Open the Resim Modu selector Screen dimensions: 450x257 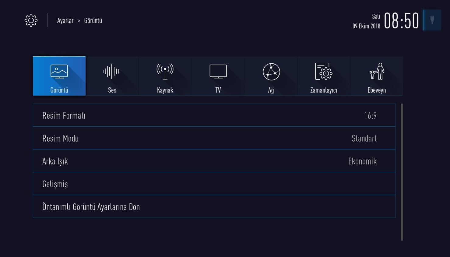pyautogui.click(x=213, y=138)
